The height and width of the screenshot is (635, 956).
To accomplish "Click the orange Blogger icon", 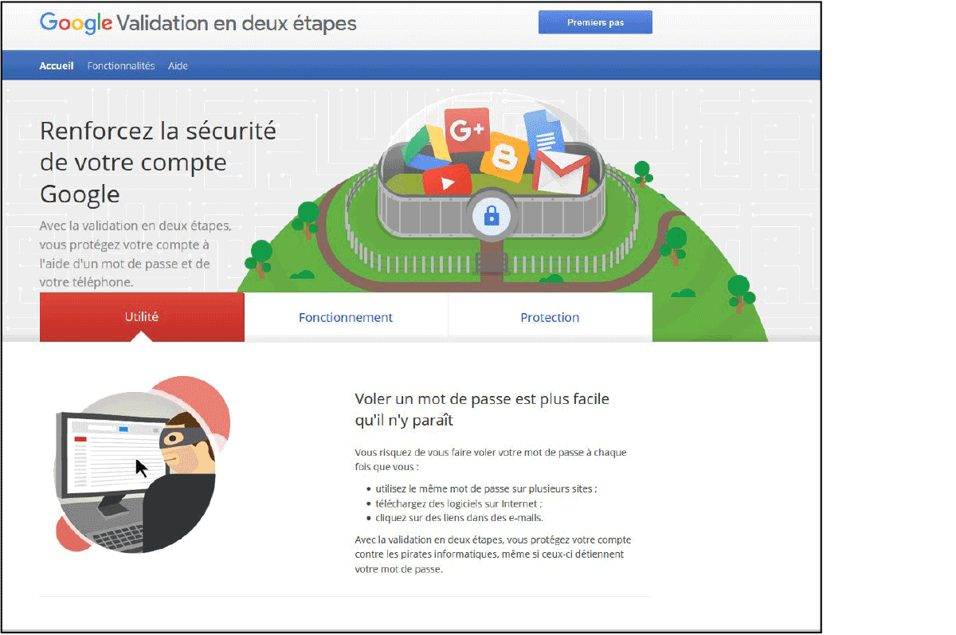I will (503, 155).
